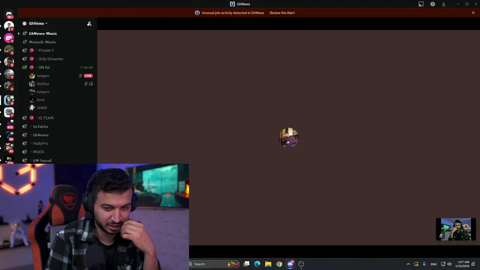The width and height of the screenshot is (480, 270).
Task: Click DoDZaa's muted microphone icon
Action: (86, 84)
